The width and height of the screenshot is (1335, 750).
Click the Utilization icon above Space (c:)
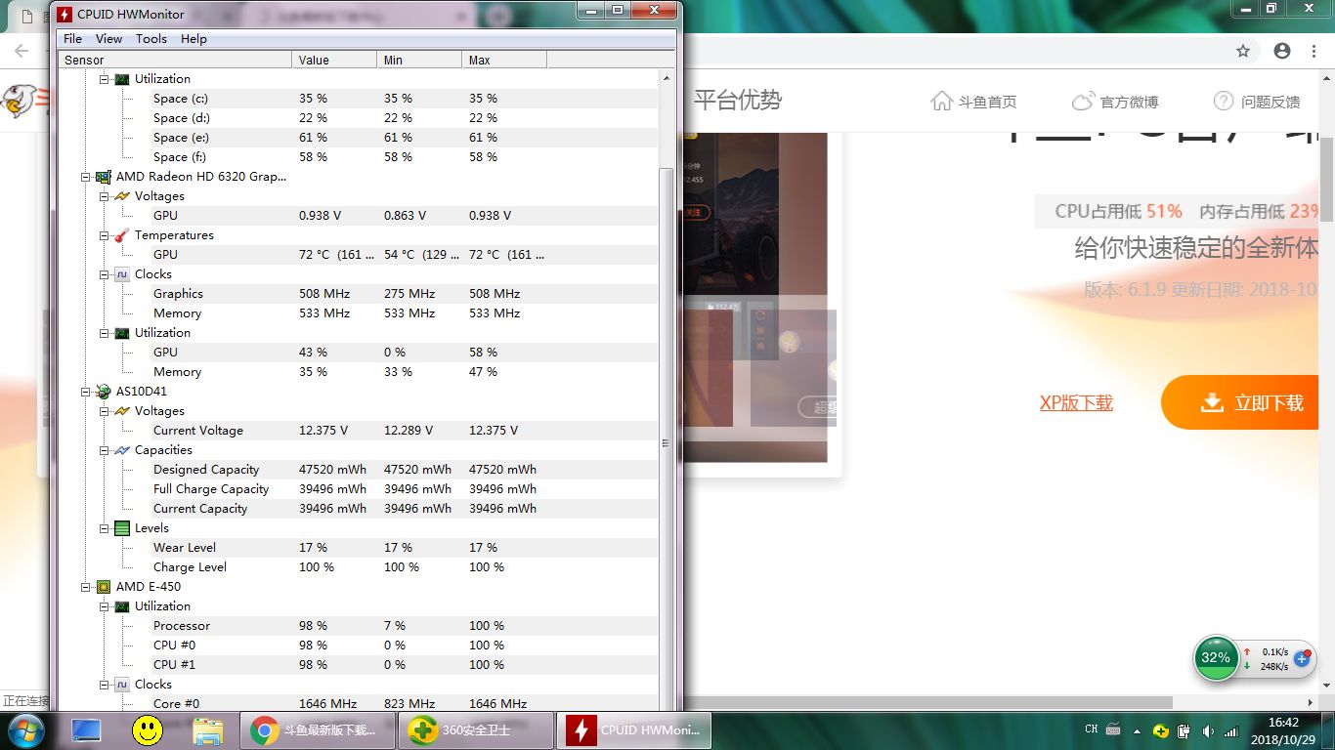tap(122, 79)
